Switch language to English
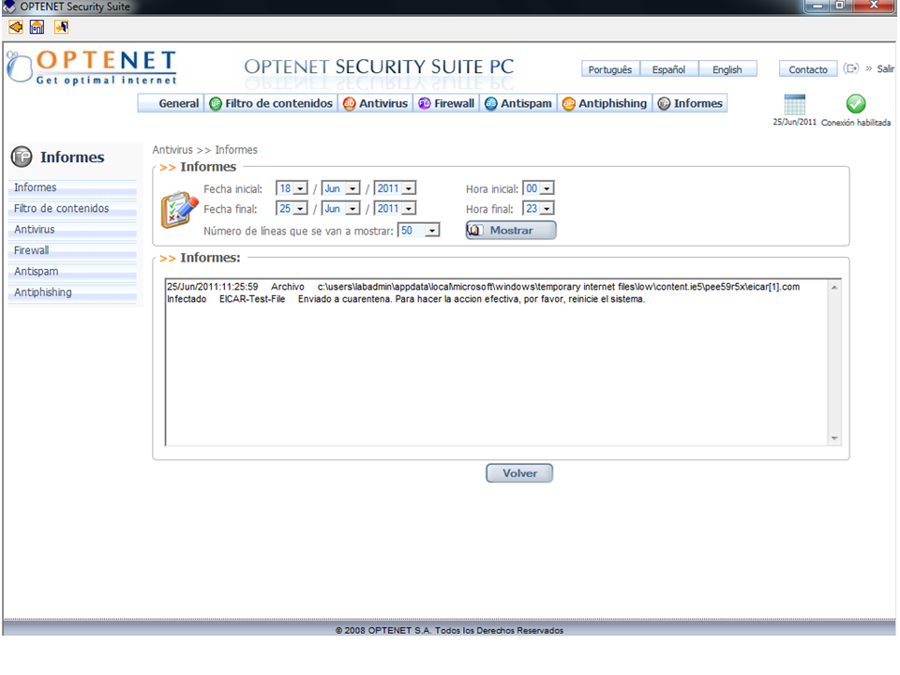Image resolution: width=900 pixels, height=675 pixels. pyautogui.click(x=727, y=69)
